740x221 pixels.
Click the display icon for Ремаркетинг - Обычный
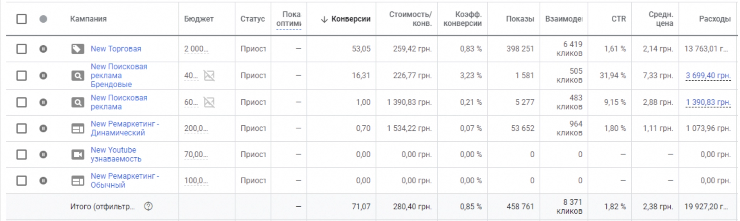click(x=77, y=181)
